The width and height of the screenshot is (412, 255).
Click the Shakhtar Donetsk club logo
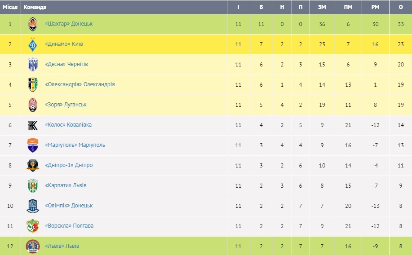coord(33,24)
